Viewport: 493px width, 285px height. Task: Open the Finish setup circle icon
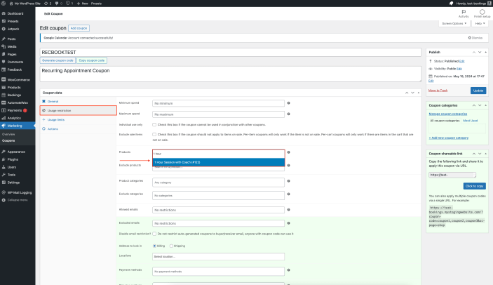[x=482, y=13]
